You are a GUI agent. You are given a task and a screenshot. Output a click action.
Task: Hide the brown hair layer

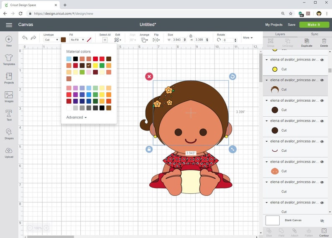pyautogui.click(x=322, y=80)
